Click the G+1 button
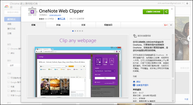 pos(166,25)
